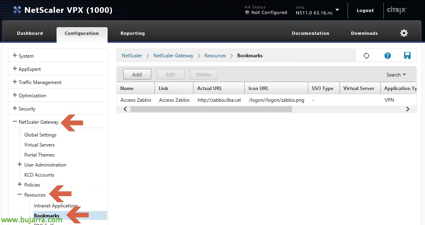Select the Acceso Zabbix name cell
Image resolution: width=425 pixels, height=225 pixels.
[136, 100]
